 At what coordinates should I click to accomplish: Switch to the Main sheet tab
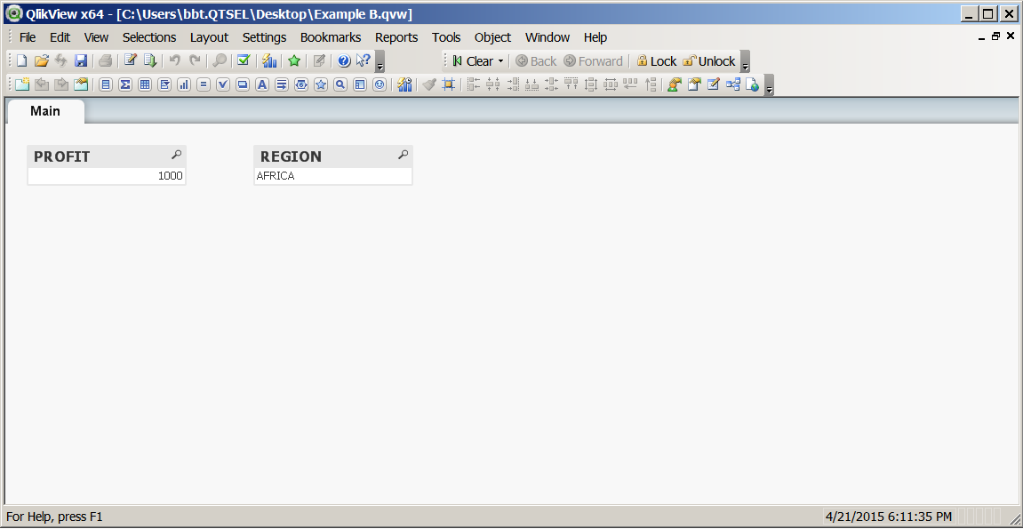[x=45, y=111]
